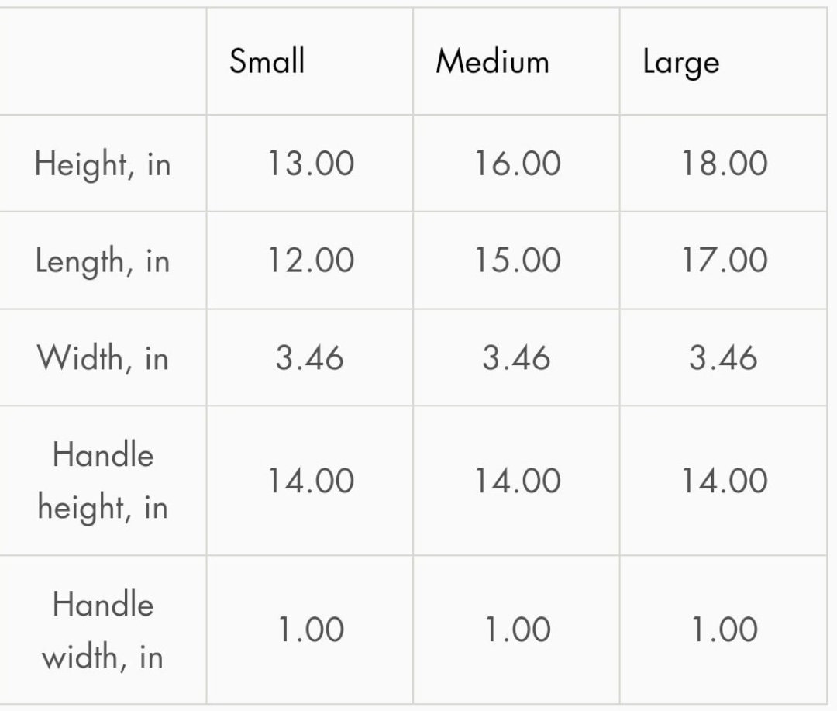Select the Small height value 13.00
837x711 pixels.
311,163
